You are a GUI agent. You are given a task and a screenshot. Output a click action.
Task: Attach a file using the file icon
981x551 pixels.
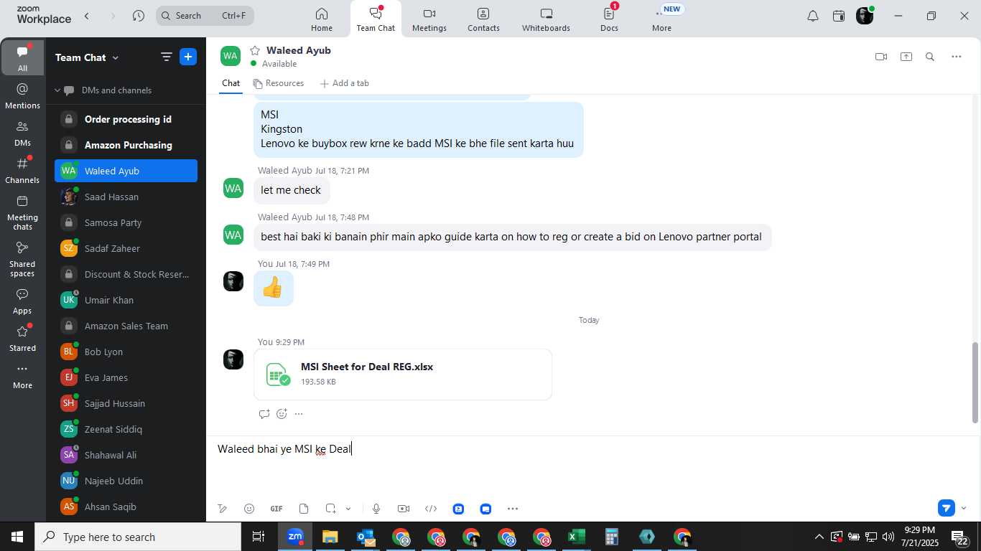[304, 509]
